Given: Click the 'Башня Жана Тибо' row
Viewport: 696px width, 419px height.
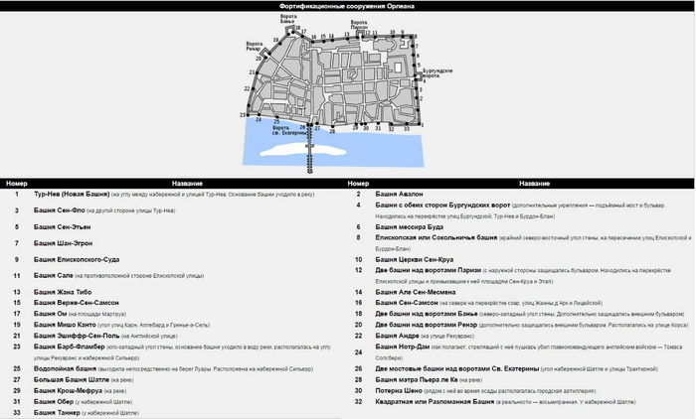Looking at the screenshot, I should 63,291.
